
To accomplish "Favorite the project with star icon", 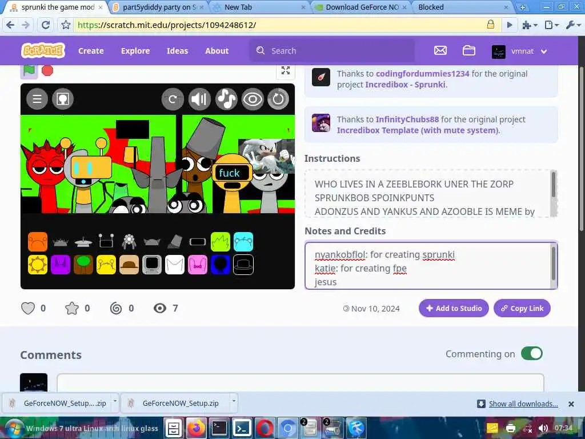I will click(x=72, y=308).
